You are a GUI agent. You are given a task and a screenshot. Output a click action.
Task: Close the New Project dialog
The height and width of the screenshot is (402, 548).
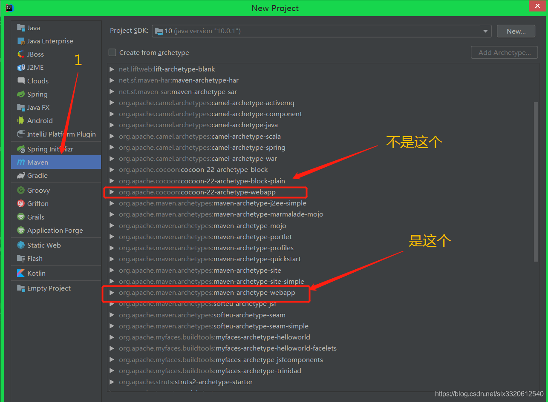536,6
